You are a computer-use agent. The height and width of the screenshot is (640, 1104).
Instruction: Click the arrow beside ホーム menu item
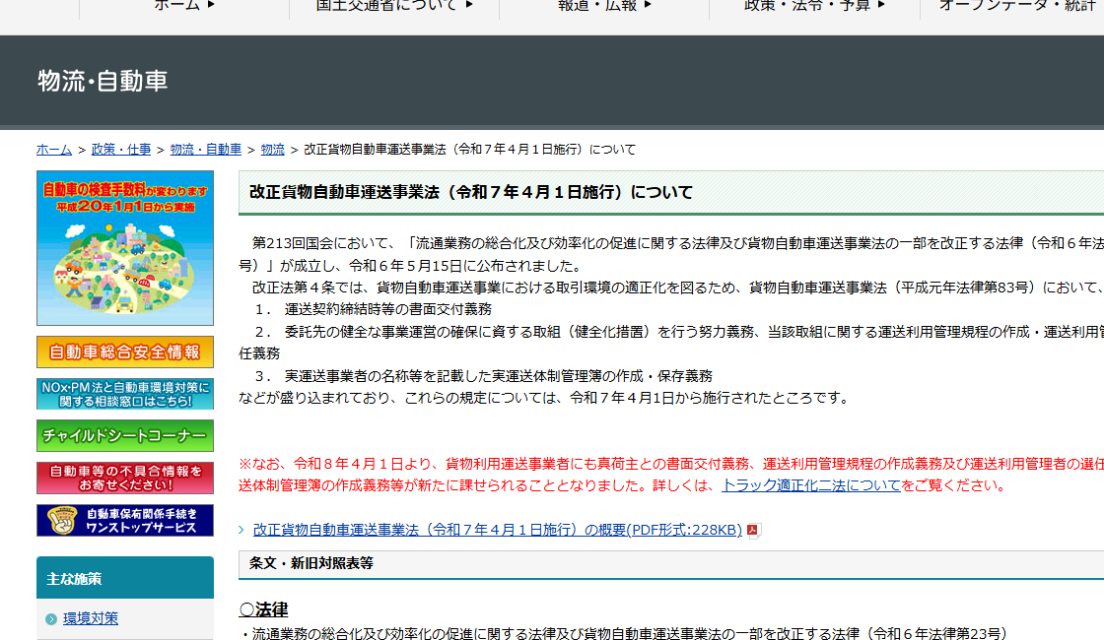tap(211, 4)
